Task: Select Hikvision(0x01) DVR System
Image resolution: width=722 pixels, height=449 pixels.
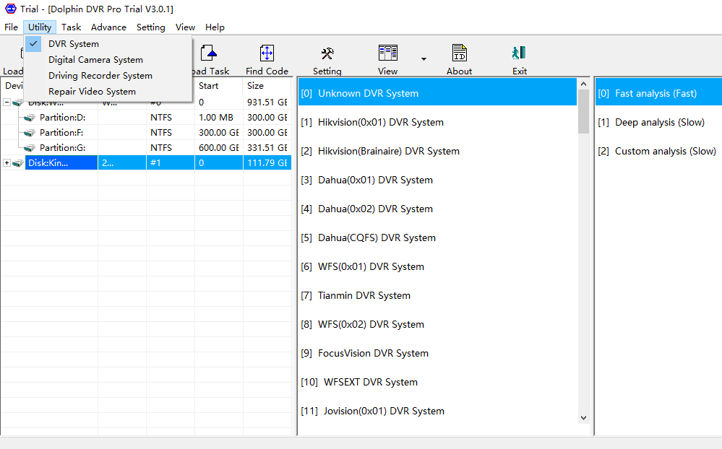Action: (x=437, y=123)
